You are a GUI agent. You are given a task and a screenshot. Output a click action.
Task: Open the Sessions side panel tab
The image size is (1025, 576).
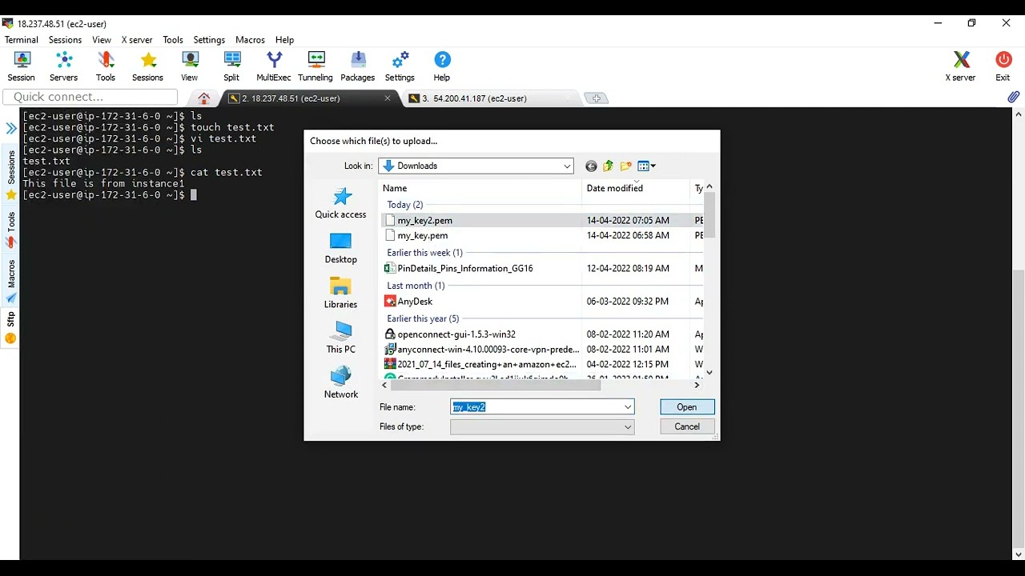tap(11, 174)
